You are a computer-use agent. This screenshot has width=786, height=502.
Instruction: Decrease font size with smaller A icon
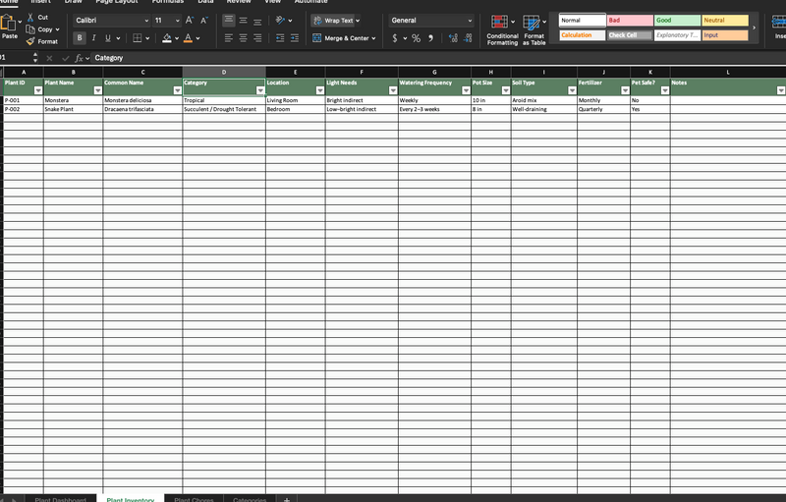pyautogui.click(x=203, y=21)
